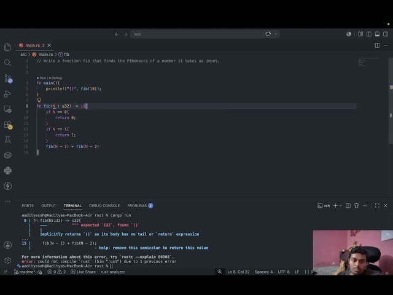This screenshot has width=393, height=295.
Task: Click rust-analyzer status bar item
Action: pyautogui.click(x=113, y=272)
